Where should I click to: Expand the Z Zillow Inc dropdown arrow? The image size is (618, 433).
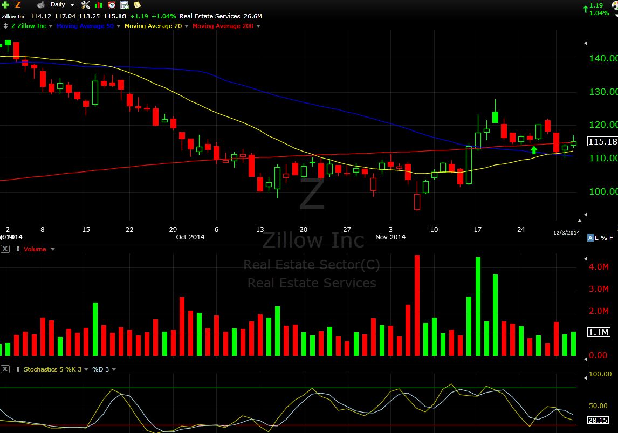[x=51, y=26]
